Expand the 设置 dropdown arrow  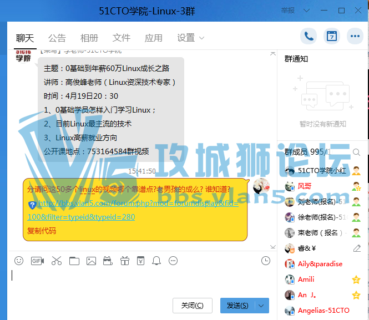[x=201, y=38]
